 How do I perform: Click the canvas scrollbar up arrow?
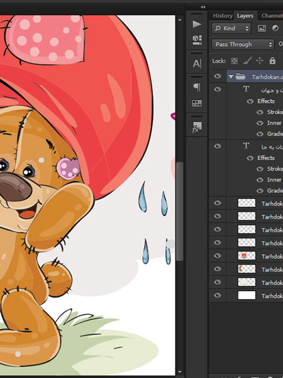(x=179, y=20)
